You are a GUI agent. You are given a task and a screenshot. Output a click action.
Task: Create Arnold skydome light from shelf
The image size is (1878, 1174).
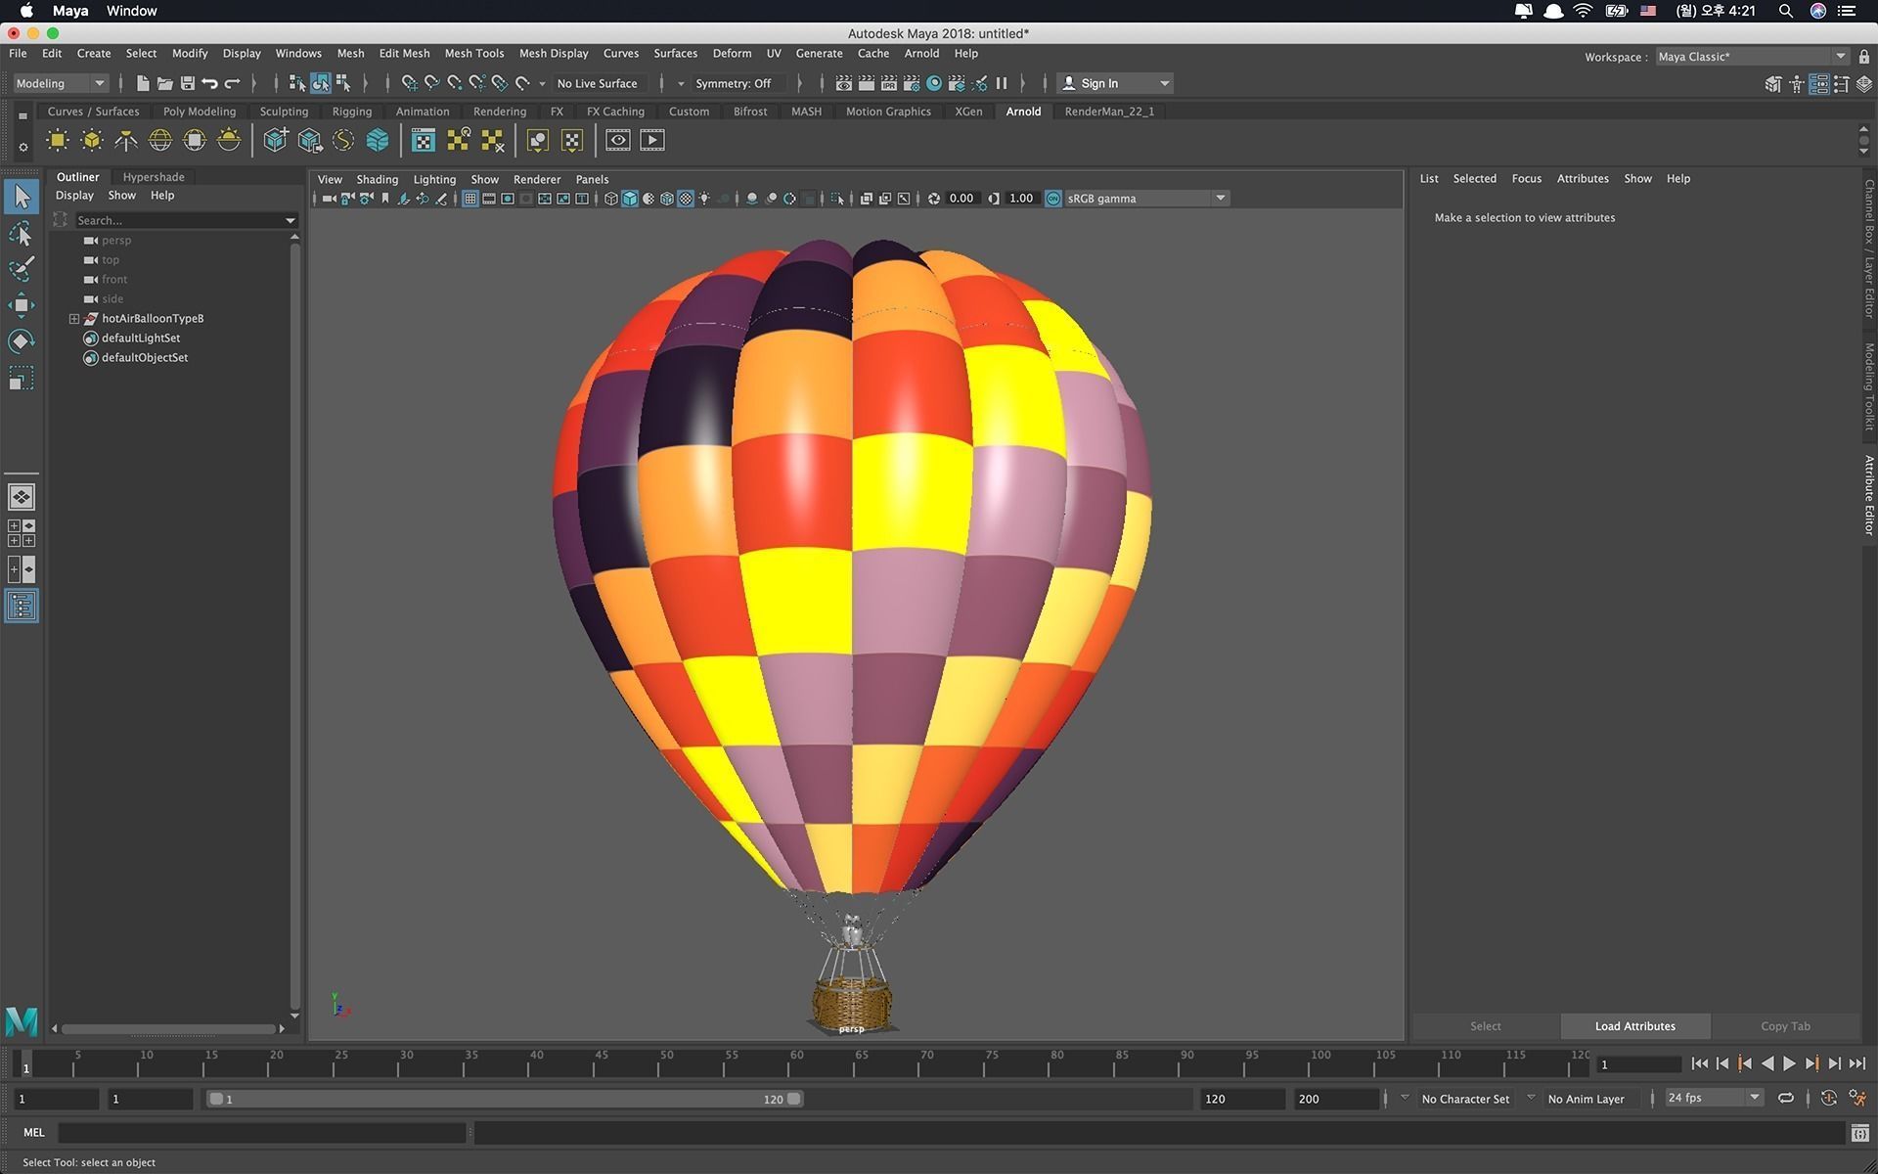[x=160, y=140]
